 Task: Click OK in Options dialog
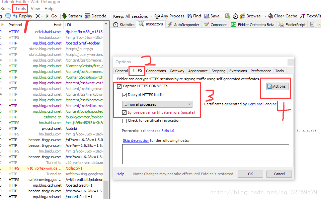[x=250, y=174]
